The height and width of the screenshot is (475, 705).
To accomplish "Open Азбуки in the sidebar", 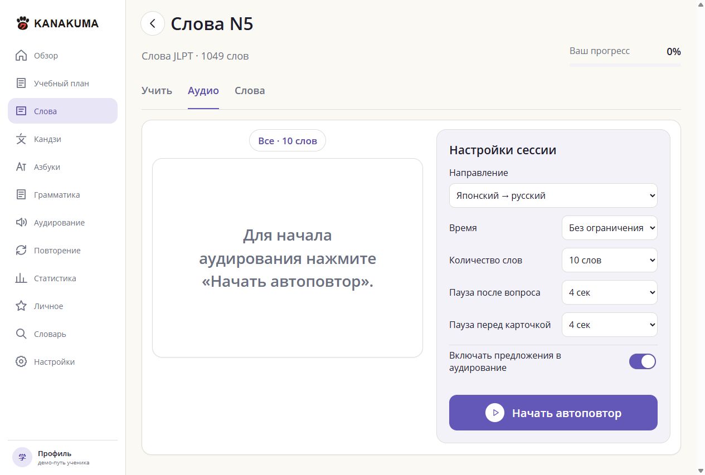I will 62,167.
